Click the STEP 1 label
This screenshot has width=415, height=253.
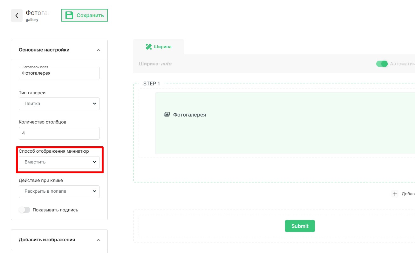[152, 84]
